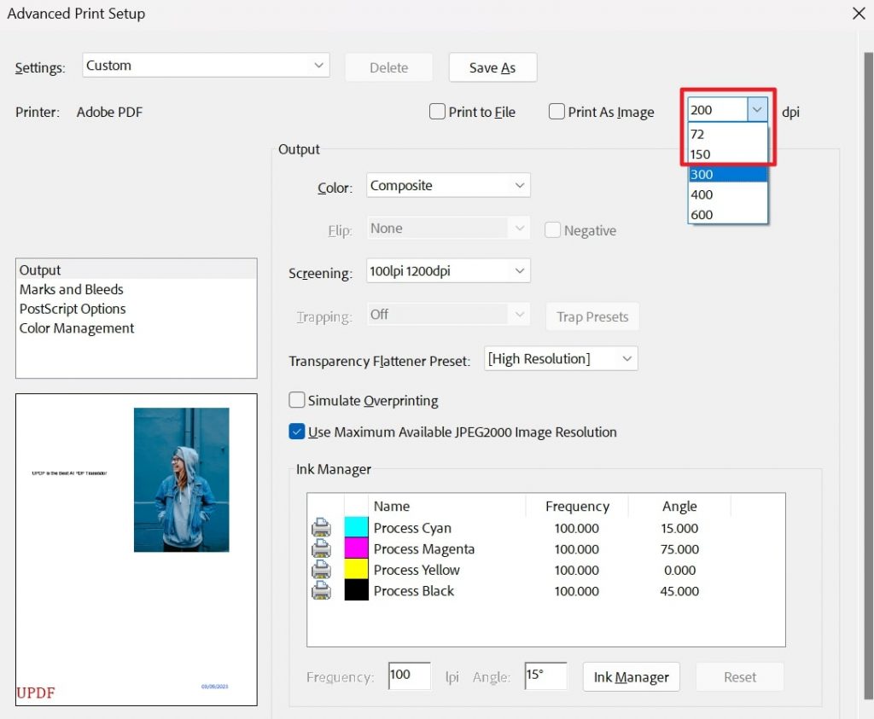This screenshot has width=874, height=719.
Task: Click the Save As button
Action: tap(492, 68)
